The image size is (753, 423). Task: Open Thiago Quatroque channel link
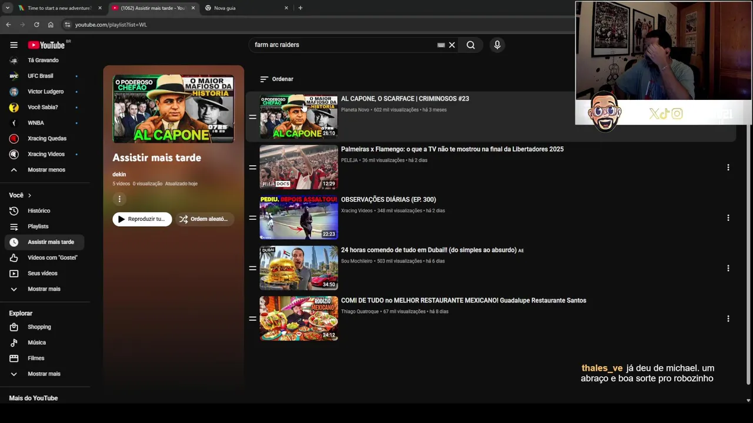(360, 312)
